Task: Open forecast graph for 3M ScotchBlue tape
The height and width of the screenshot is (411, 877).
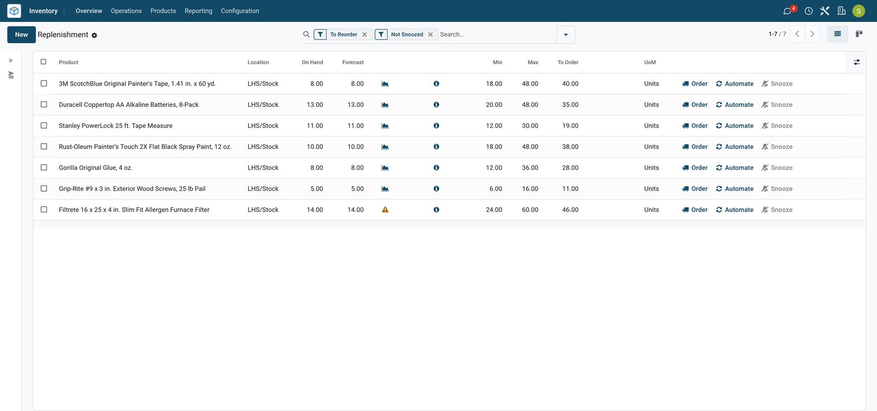Action: tap(385, 84)
